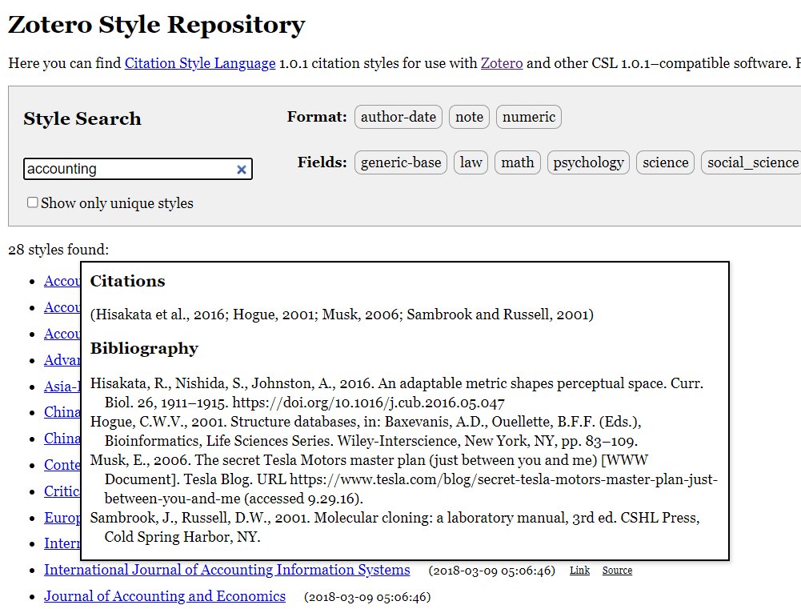801x609 pixels.
Task: Filter styles by "social_science" field
Action: point(751,162)
